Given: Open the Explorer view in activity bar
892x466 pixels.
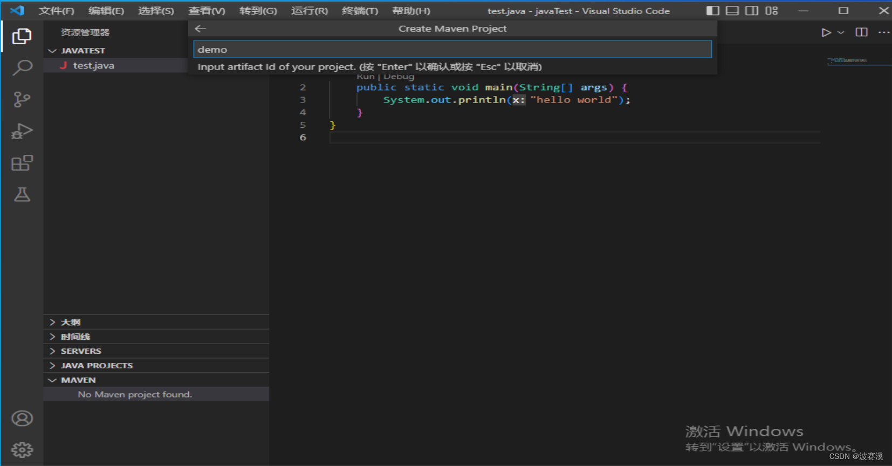Looking at the screenshot, I should [x=22, y=36].
